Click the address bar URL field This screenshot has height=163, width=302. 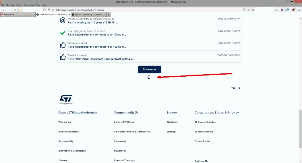[x=148, y=10]
